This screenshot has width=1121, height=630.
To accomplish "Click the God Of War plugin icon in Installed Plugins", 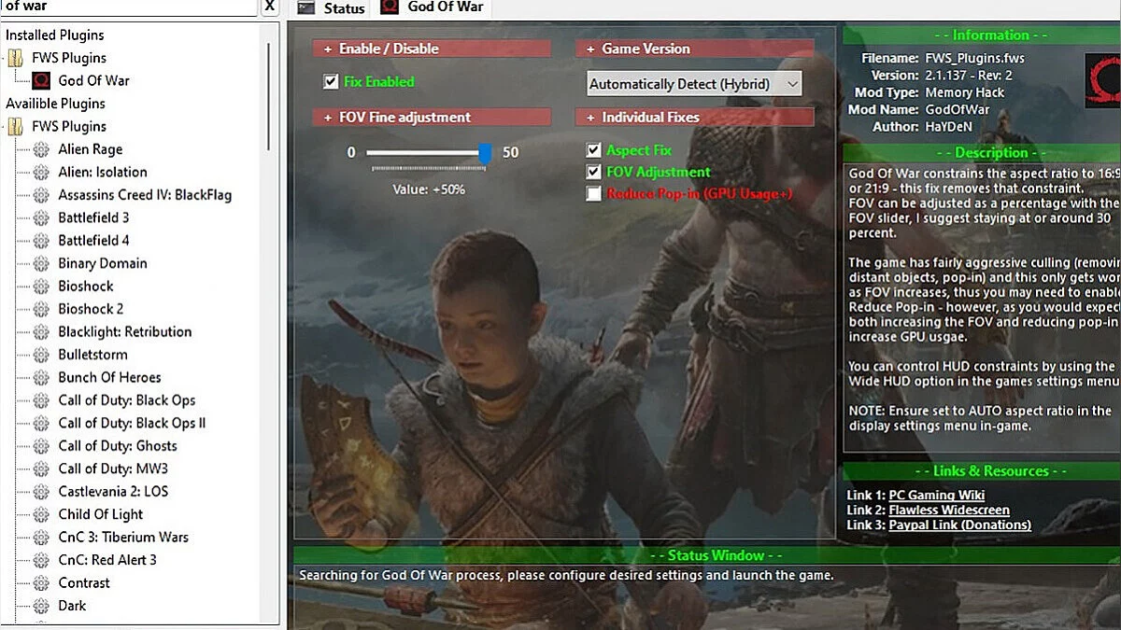I will point(41,80).
